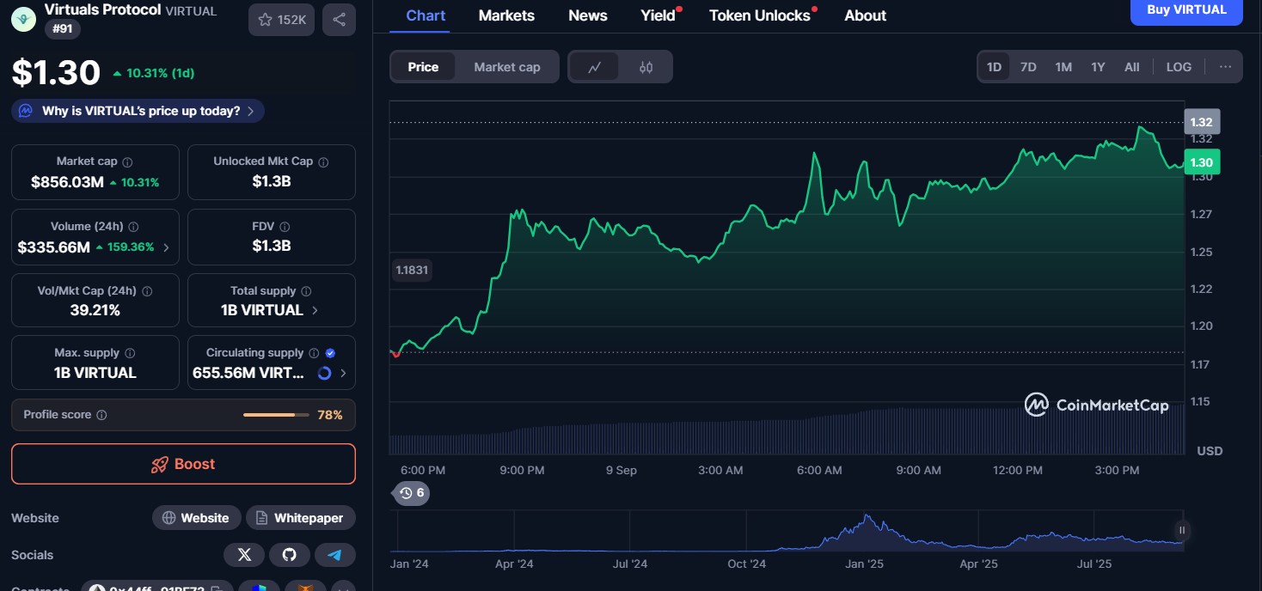The height and width of the screenshot is (591, 1262).
Task: Select the 1D time range
Action: pyautogui.click(x=994, y=67)
